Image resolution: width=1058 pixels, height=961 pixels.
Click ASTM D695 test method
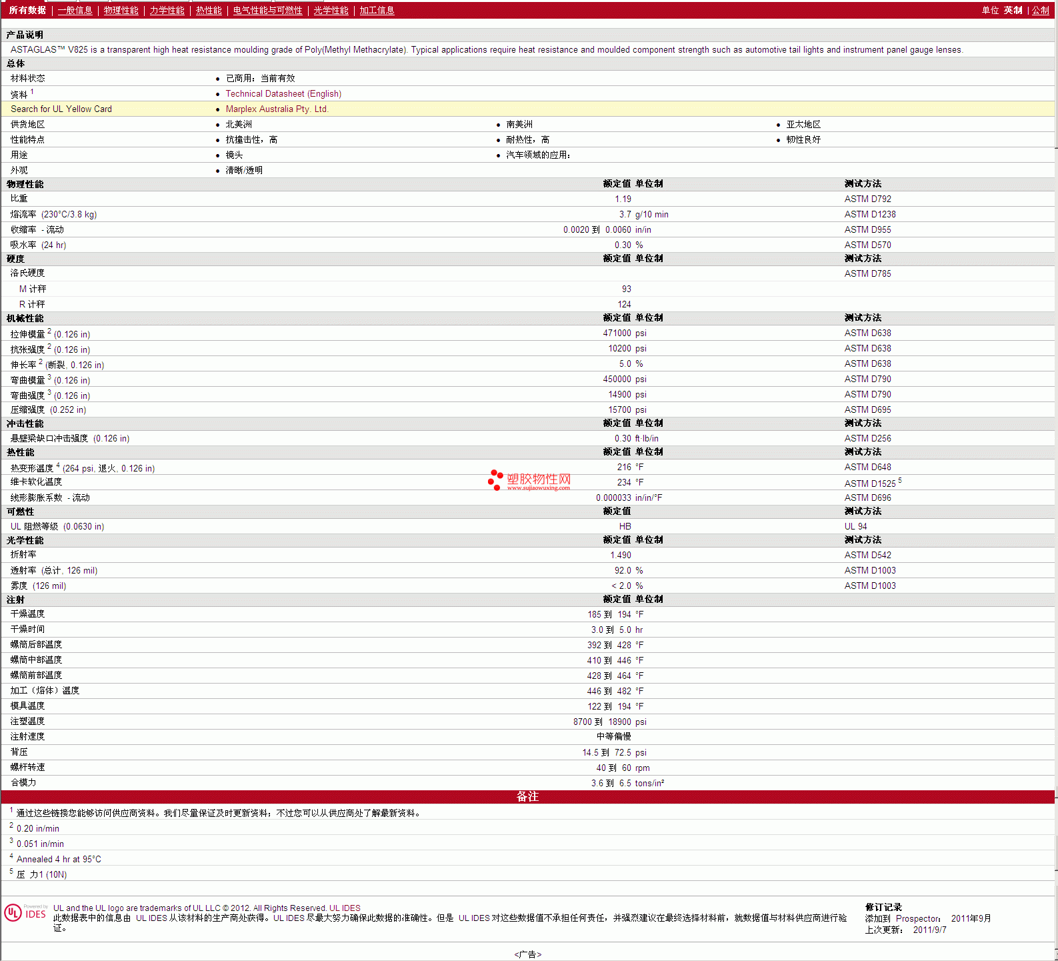tap(867, 409)
